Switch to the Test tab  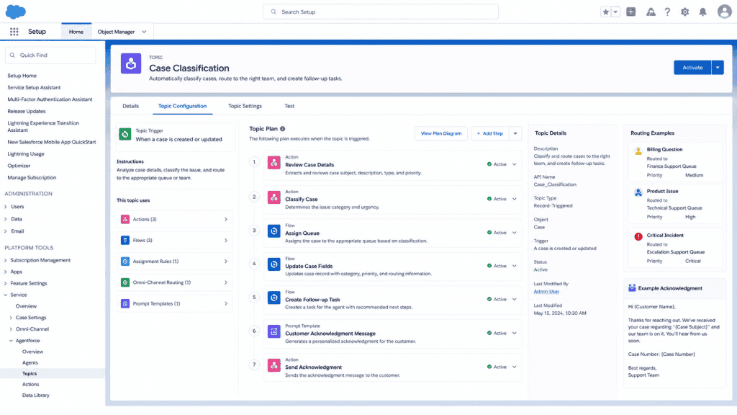[x=289, y=106]
